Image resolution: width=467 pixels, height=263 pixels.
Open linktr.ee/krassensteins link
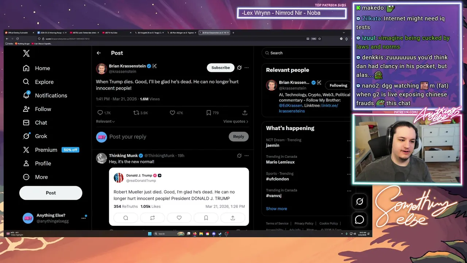[309, 108]
